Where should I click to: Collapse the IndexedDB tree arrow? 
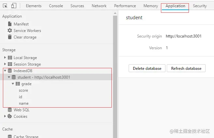click(5, 71)
